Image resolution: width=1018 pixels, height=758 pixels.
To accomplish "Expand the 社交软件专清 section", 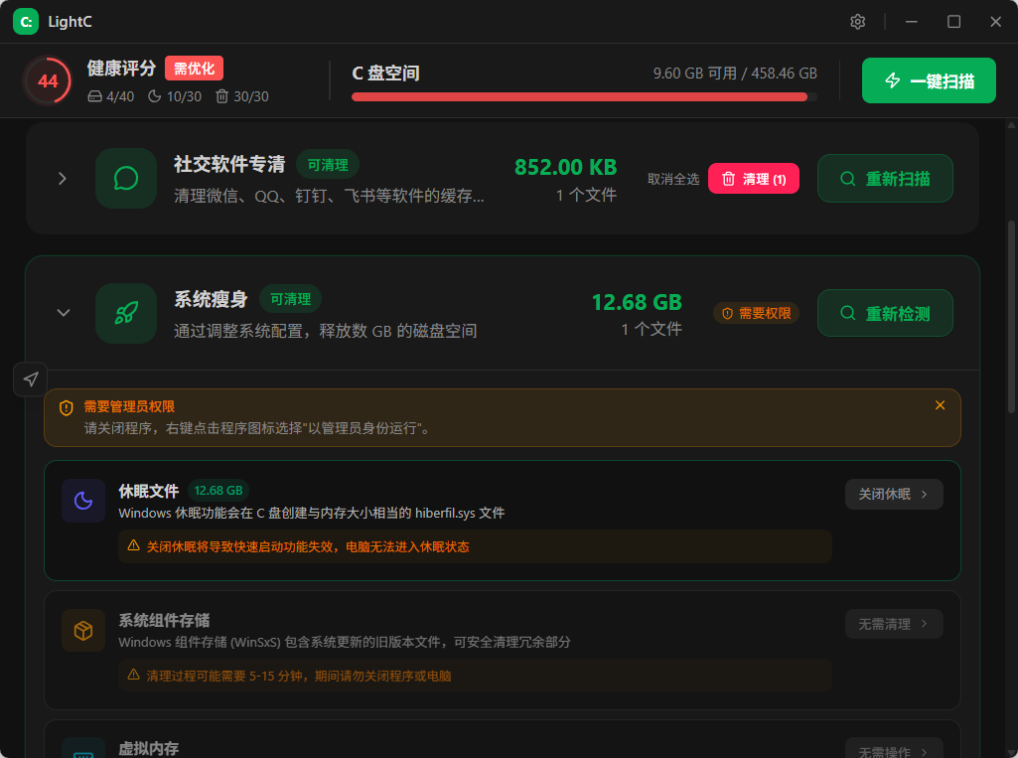I will tap(63, 178).
